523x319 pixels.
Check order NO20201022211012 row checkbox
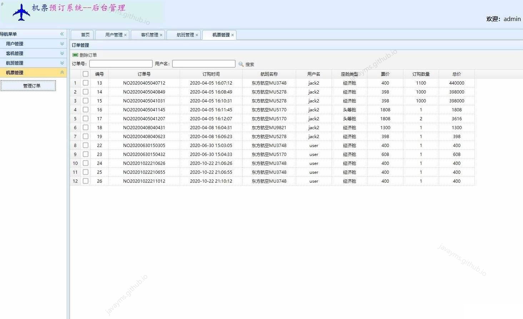pos(85,181)
